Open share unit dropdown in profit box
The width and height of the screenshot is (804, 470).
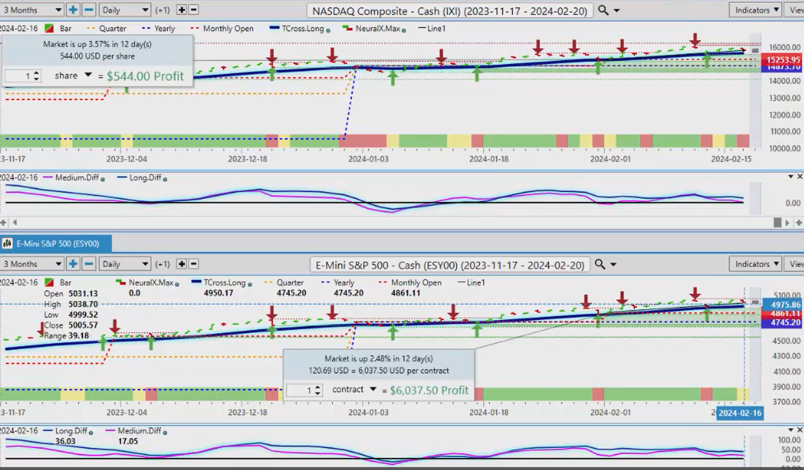88,75
